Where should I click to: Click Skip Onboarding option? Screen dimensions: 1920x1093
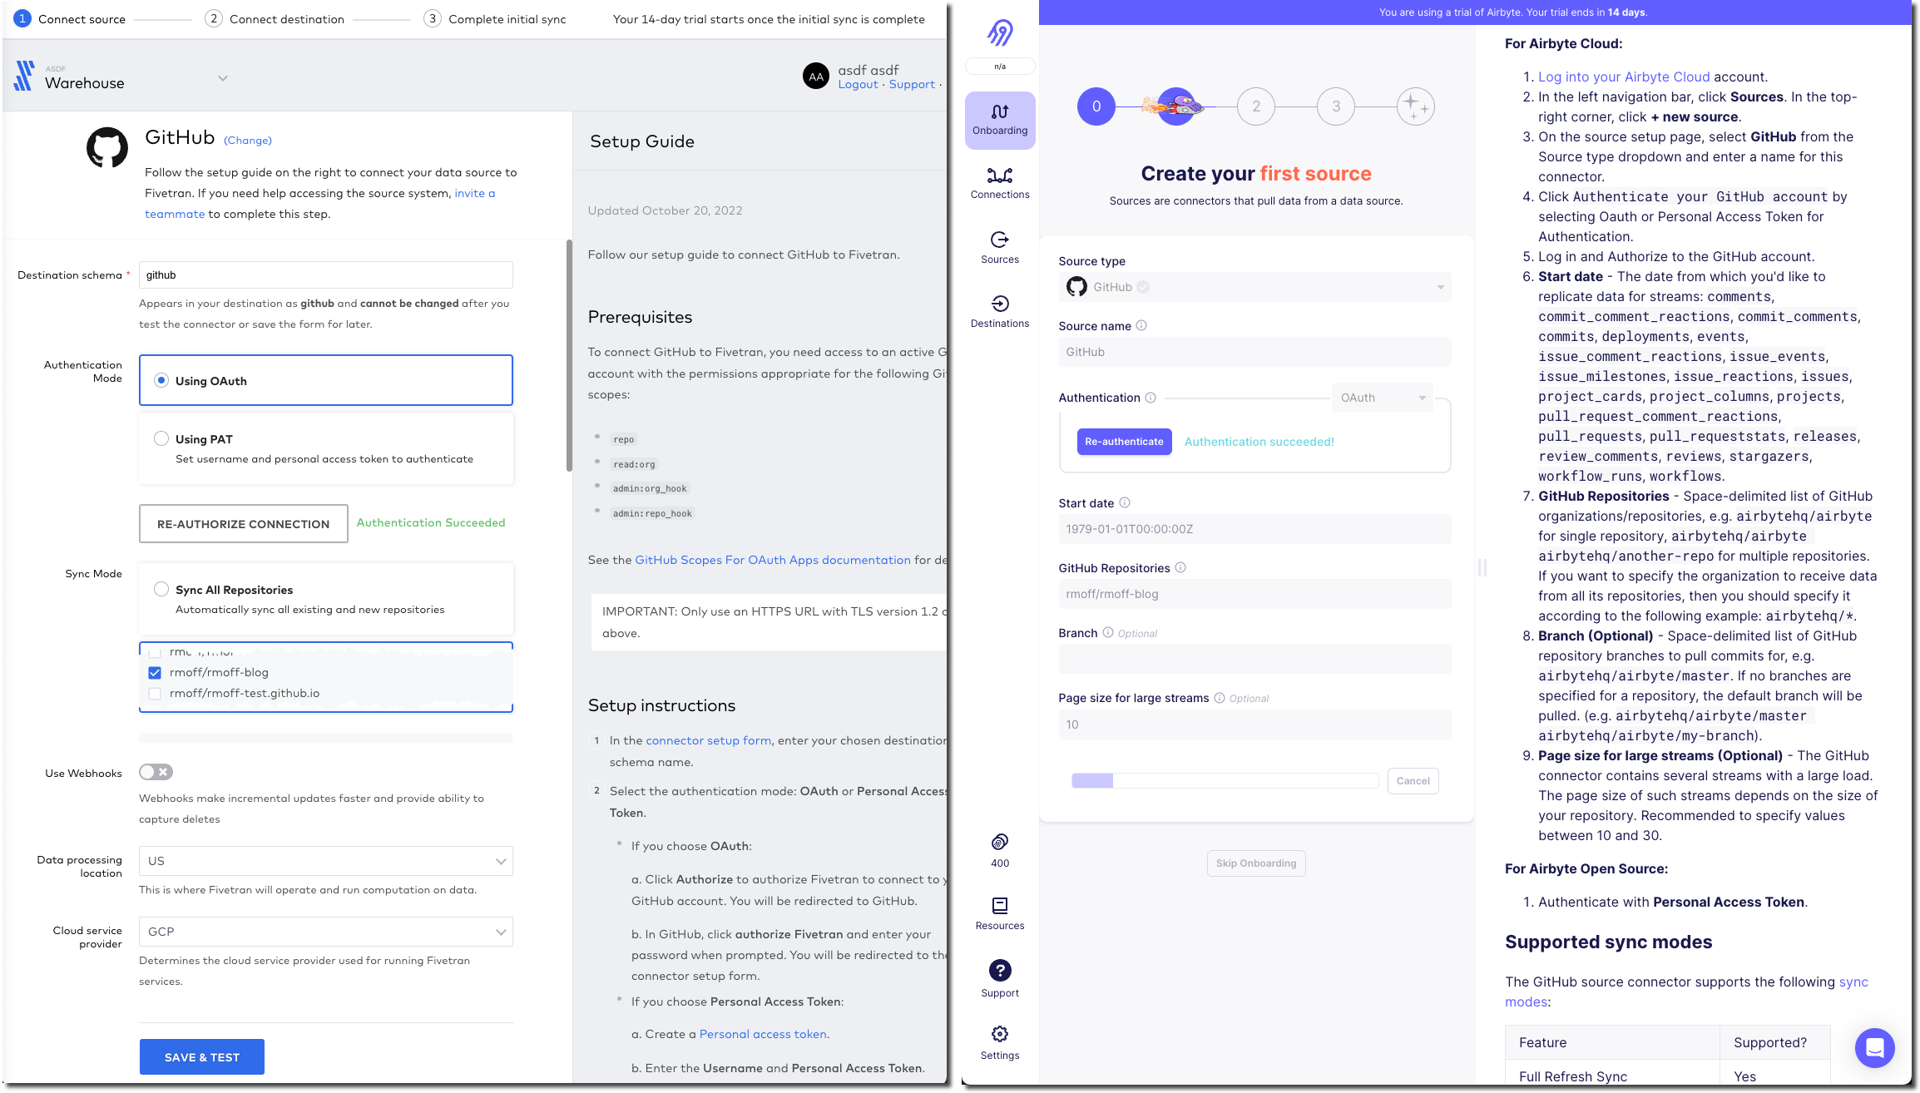(x=1255, y=863)
